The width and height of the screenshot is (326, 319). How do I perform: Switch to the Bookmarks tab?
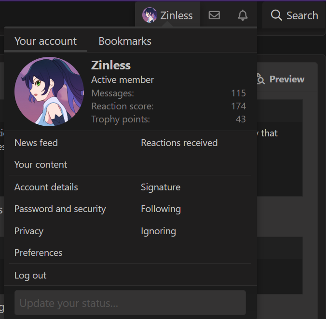125,41
